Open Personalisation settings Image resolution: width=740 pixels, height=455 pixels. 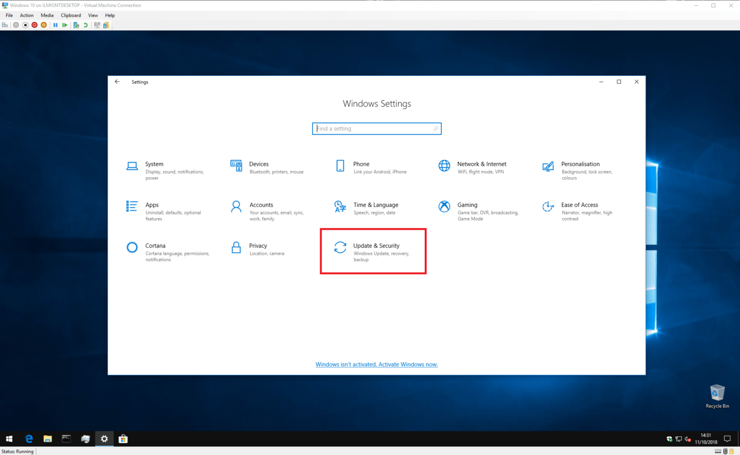580,164
